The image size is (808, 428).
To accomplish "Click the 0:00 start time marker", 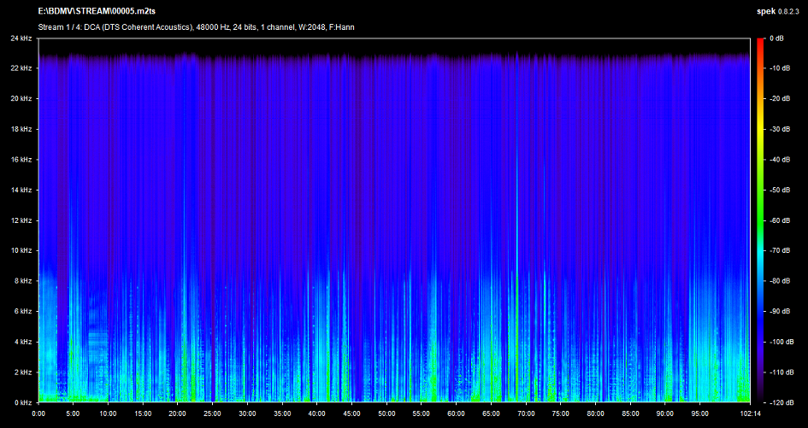I will pyautogui.click(x=38, y=413).
